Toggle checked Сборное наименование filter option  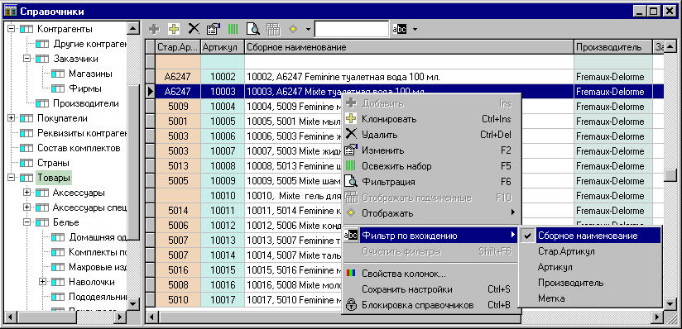[x=590, y=236]
